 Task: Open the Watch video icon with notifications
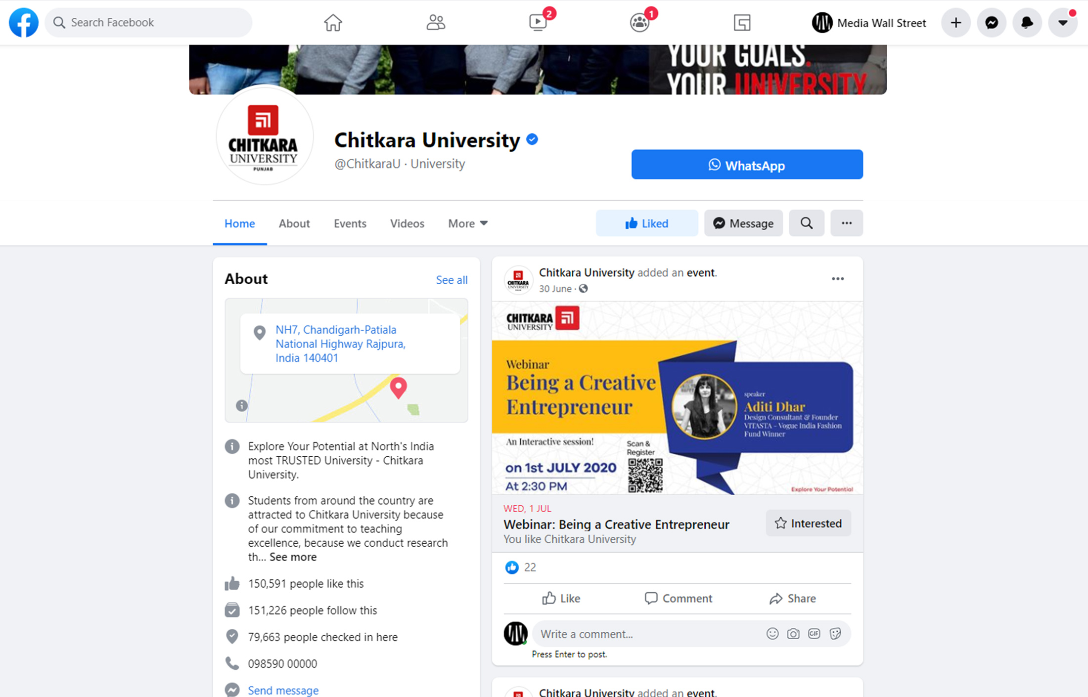(x=539, y=23)
